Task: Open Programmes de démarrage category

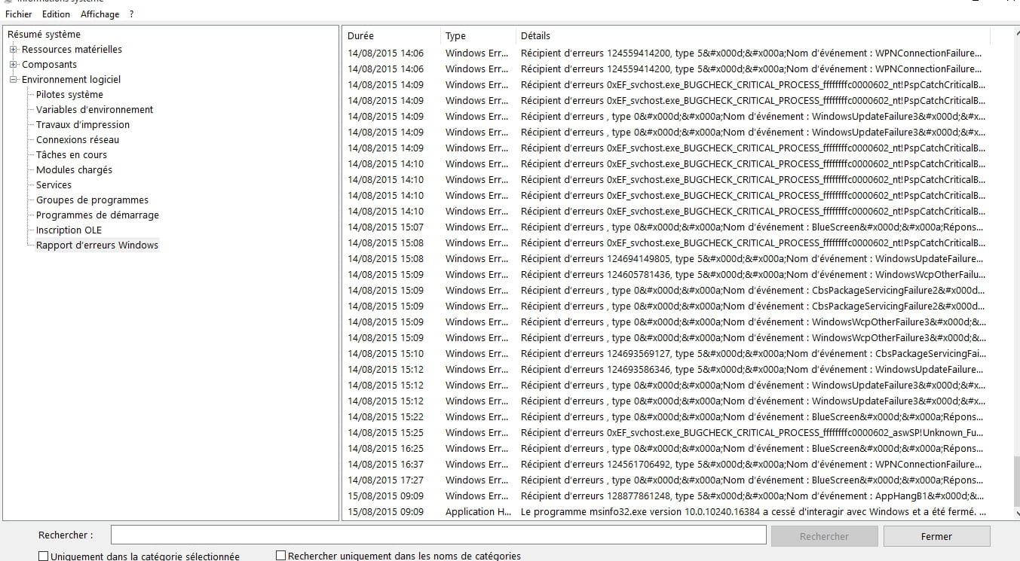Action: pos(97,215)
